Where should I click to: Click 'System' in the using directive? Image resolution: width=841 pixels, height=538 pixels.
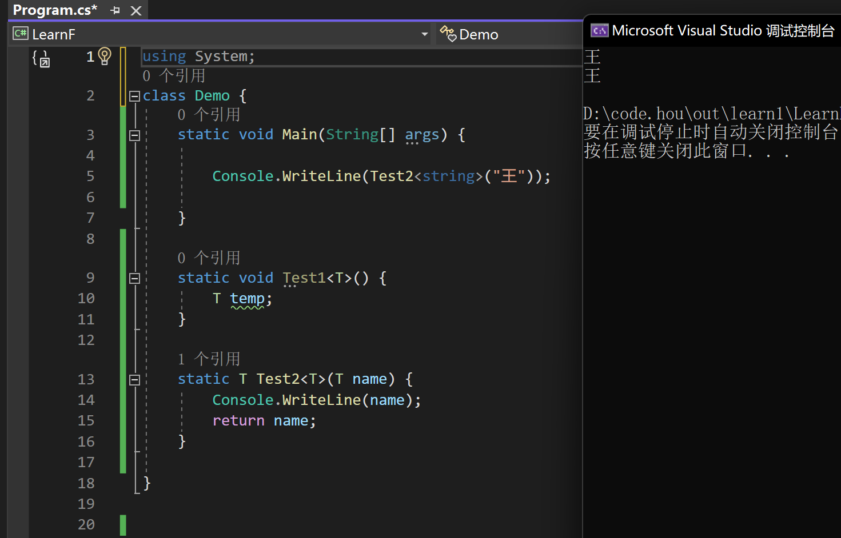click(221, 56)
